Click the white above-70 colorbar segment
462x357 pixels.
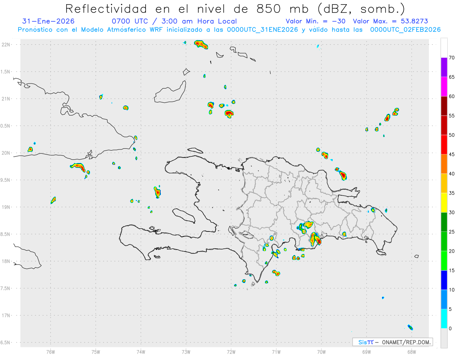coord(444,48)
